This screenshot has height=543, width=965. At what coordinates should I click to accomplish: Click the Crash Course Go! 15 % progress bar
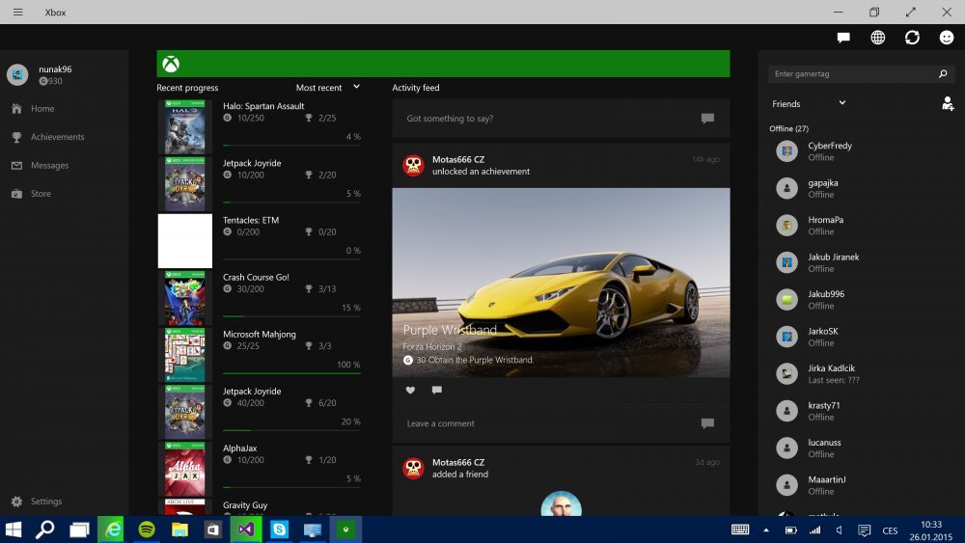tap(291, 316)
